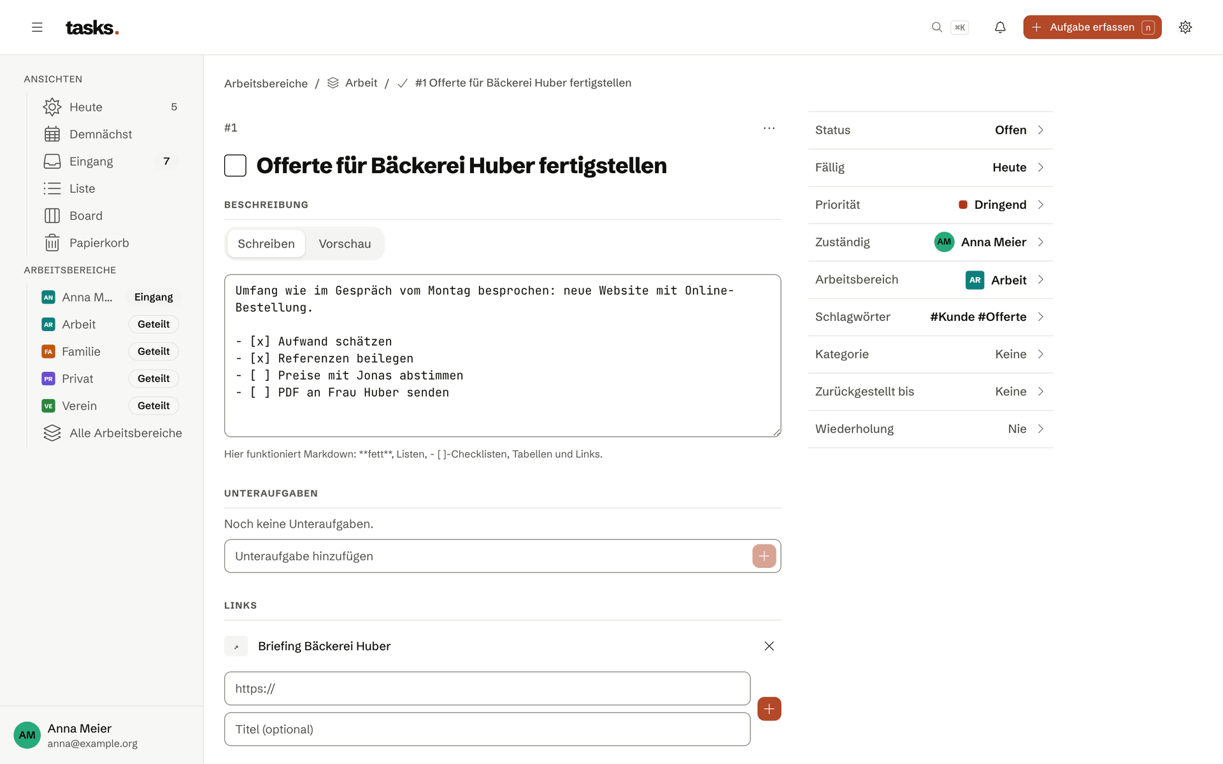This screenshot has width=1223, height=764.
Task: Remove the Briefing Bäckerei Huber link
Action: 769,646
